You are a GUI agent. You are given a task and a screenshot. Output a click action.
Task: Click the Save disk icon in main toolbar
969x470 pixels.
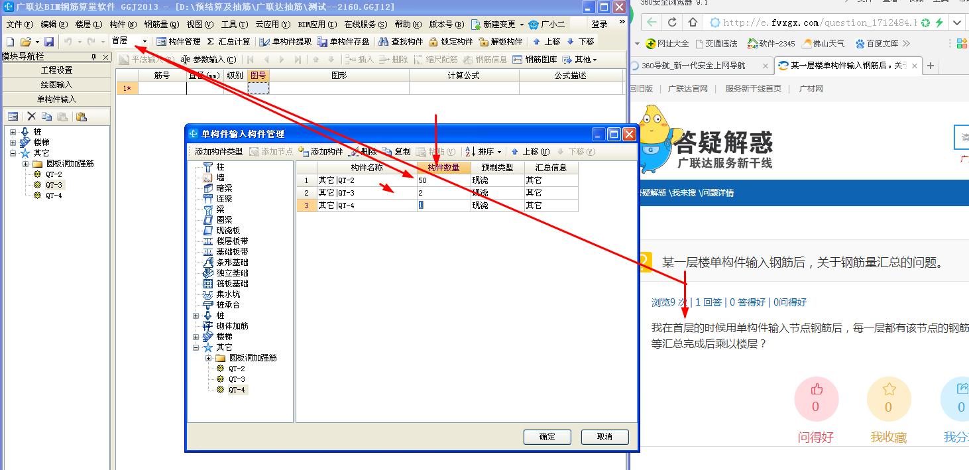[x=49, y=42]
